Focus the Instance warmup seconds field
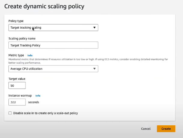The height and width of the screenshot is (138, 183). 17,102
